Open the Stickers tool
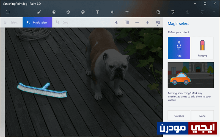This screenshot has width=220, height=137. click(83, 12)
